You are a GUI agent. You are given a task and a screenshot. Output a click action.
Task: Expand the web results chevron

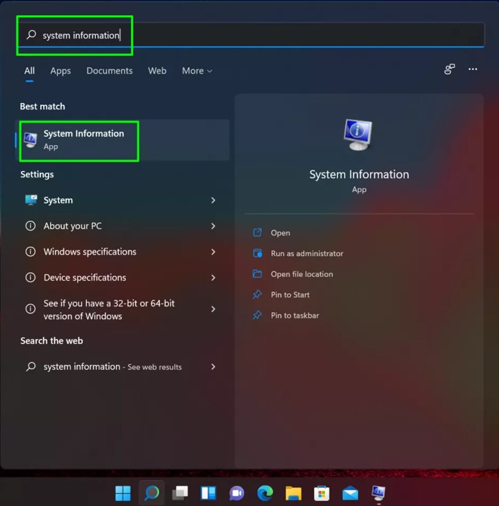point(213,366)
